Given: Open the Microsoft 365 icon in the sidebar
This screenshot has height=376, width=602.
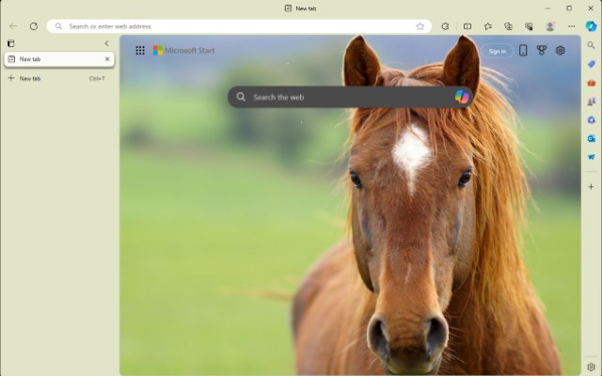Looking at the screenshot, I should click(592, 120).
